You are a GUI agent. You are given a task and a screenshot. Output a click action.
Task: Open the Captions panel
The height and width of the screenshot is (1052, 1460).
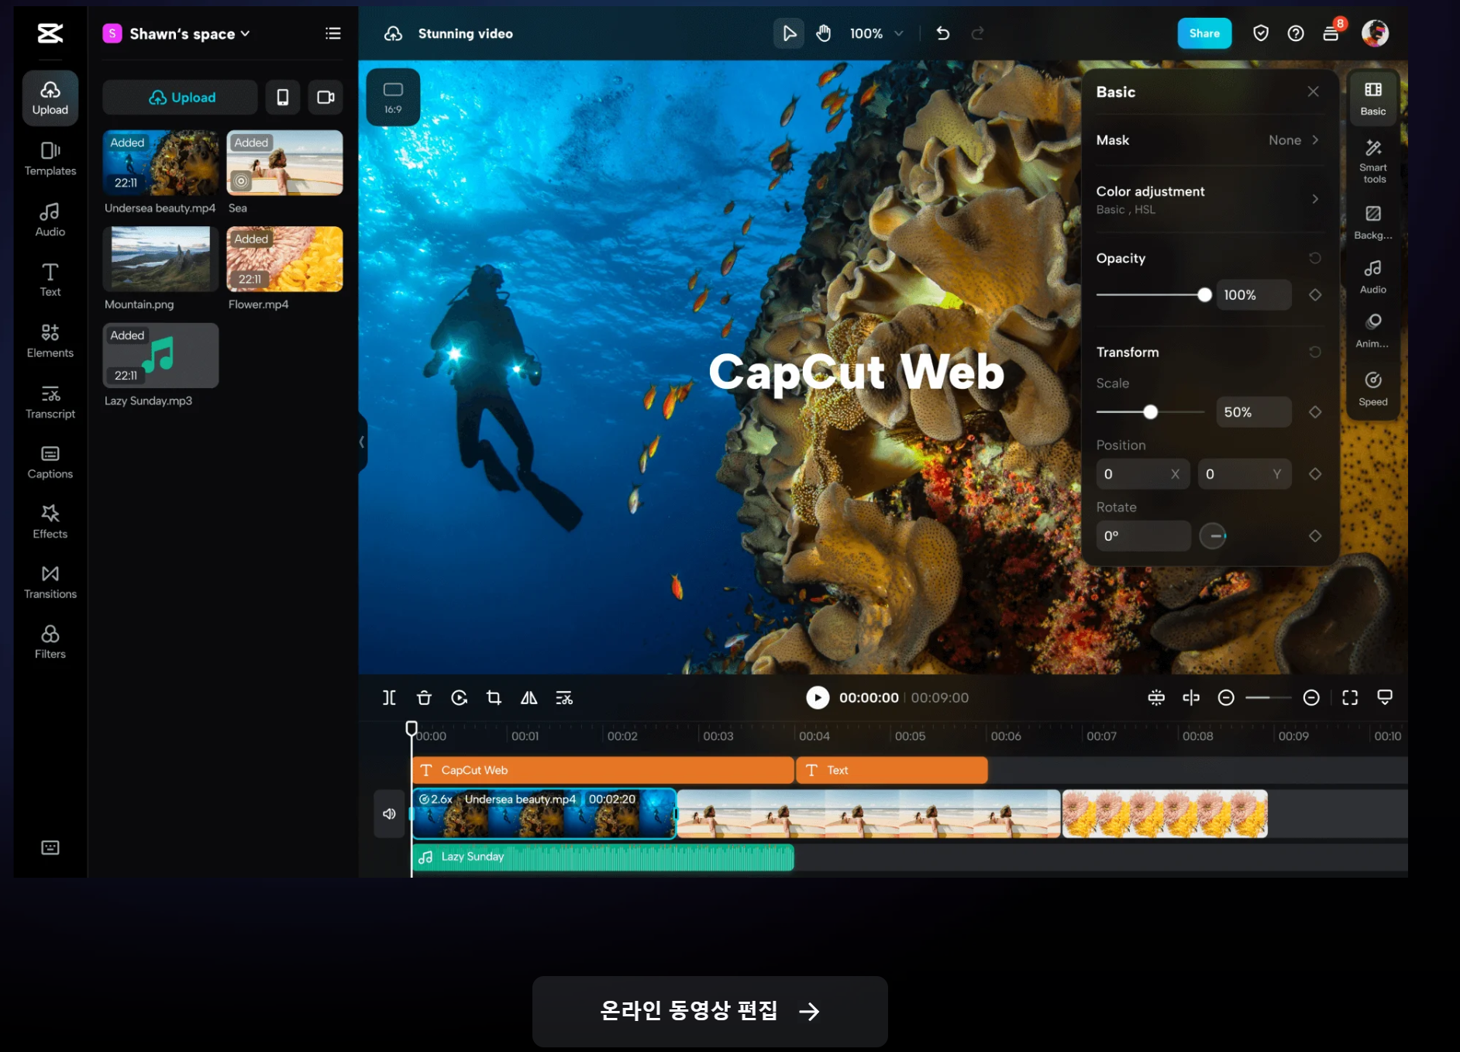pyautogui.click(x=50, y=462)
